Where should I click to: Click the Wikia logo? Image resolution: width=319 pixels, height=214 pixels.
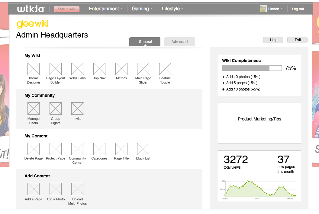click(x=31, y=9)
